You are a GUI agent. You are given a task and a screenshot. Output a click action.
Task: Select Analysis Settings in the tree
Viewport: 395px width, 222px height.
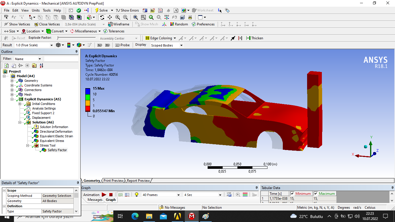point(44,108)
